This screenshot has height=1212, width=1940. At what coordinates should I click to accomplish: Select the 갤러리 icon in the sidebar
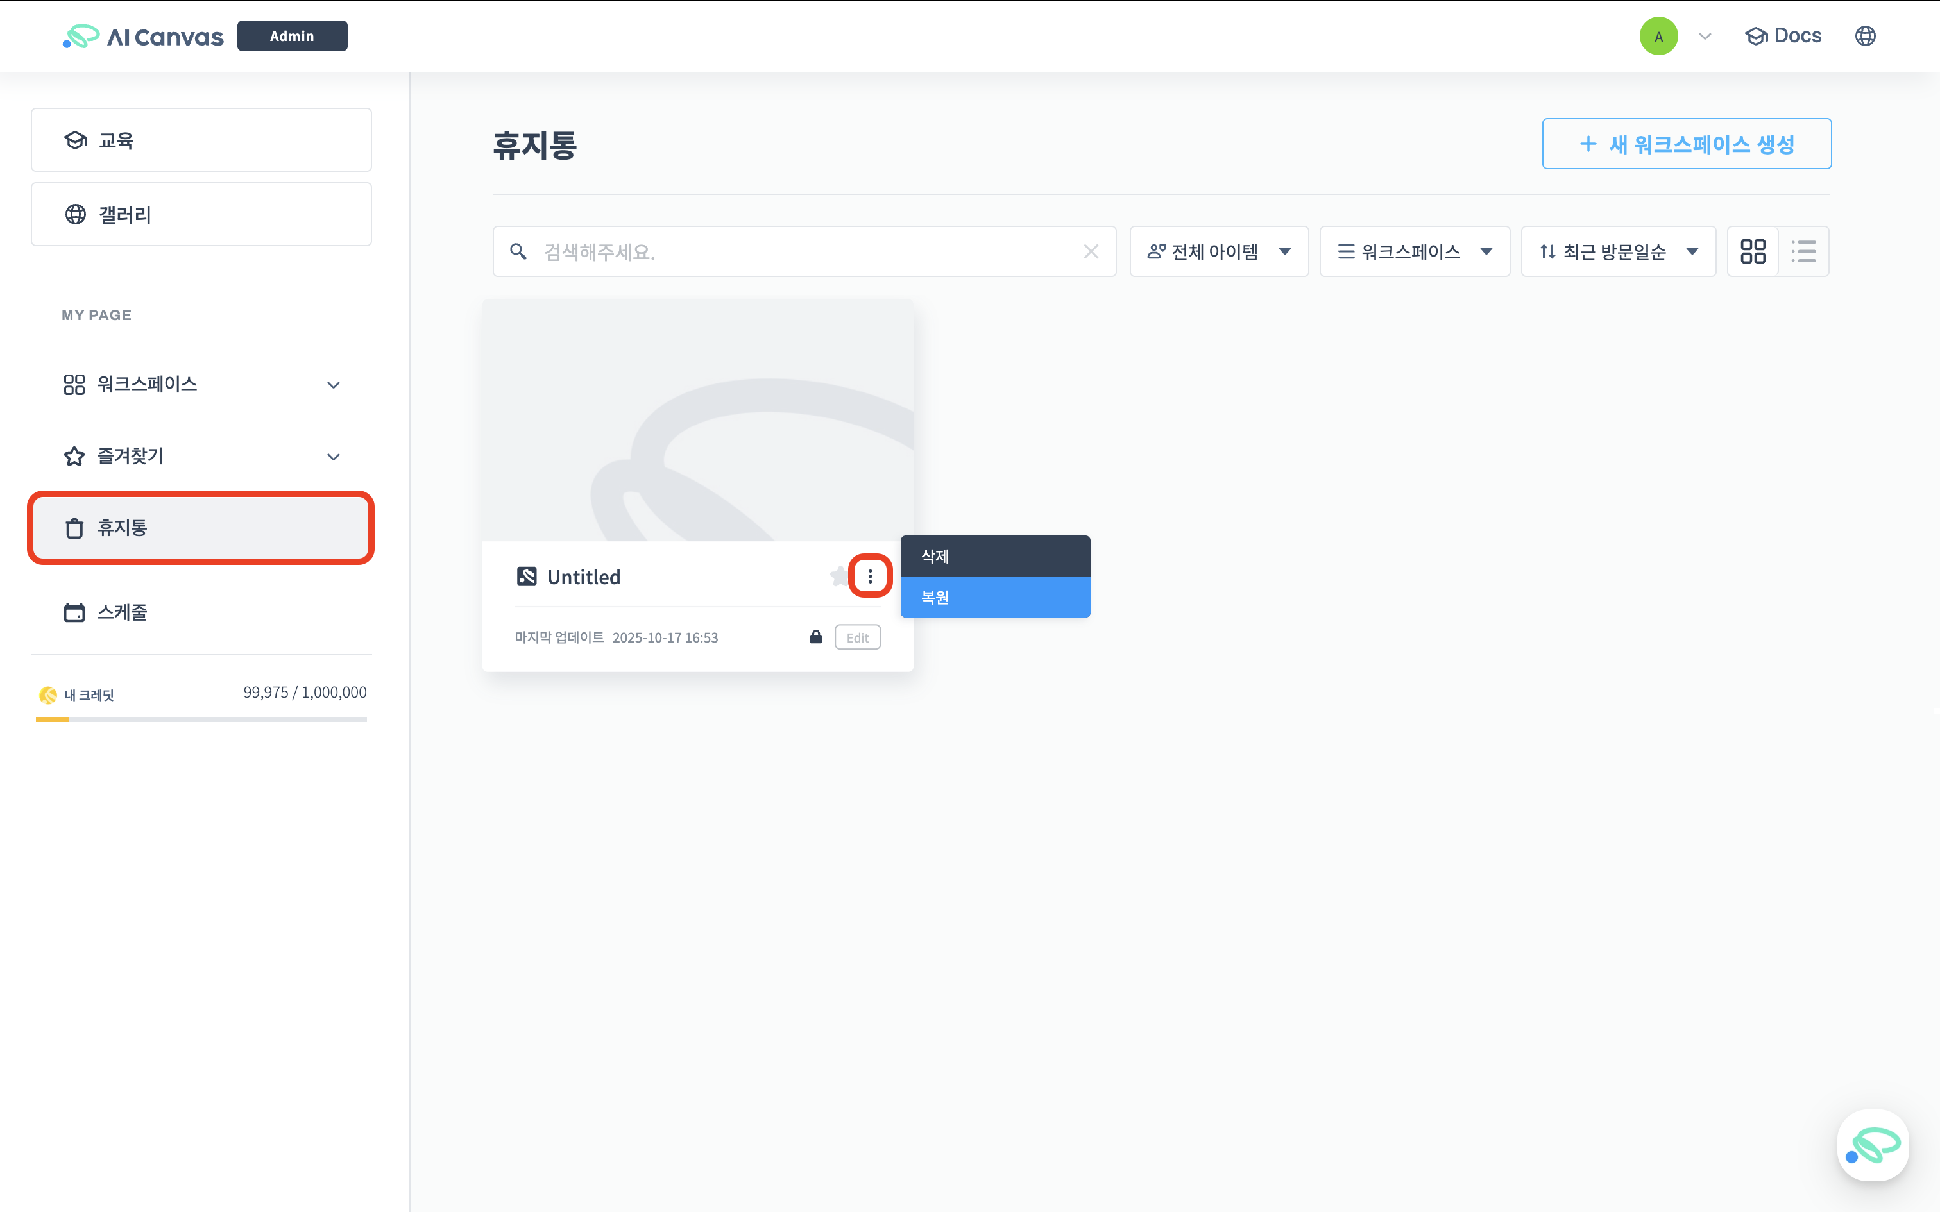click(74, 214)
